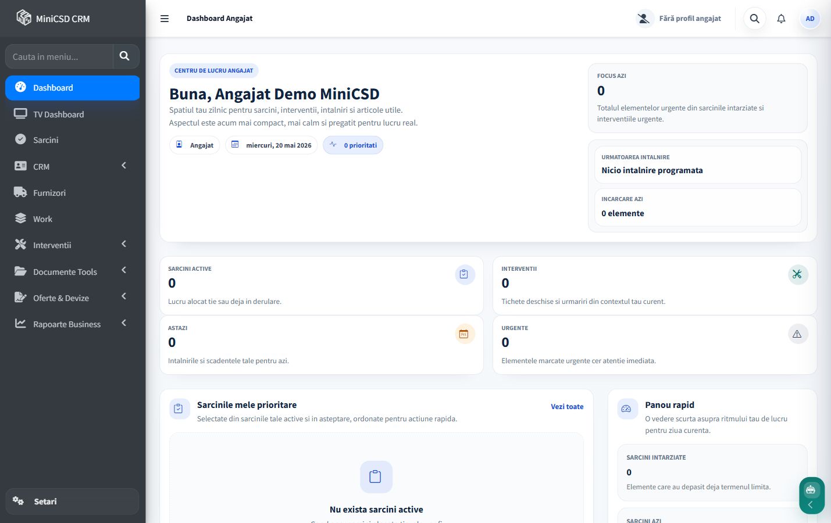Open the TV Dashboard menu item

(x=72, y=114)
